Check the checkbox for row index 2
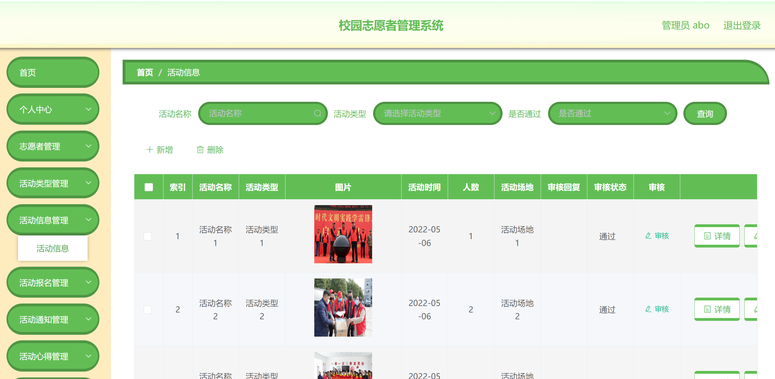 click(x=148, y=309)
